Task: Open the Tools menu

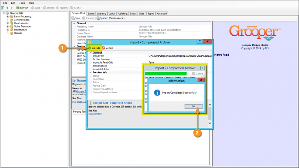Action: point(22,3)
